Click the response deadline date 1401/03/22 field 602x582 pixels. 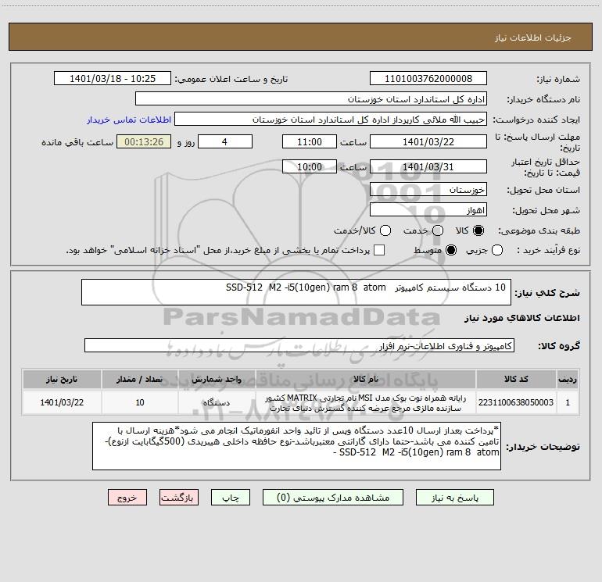[428, 141]
